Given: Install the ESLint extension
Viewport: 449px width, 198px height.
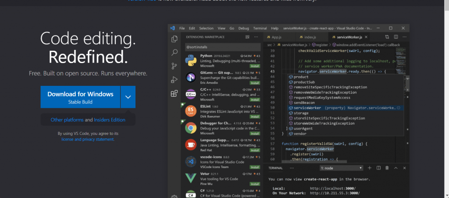Looking at the screenshot, I should pos(255,117).
